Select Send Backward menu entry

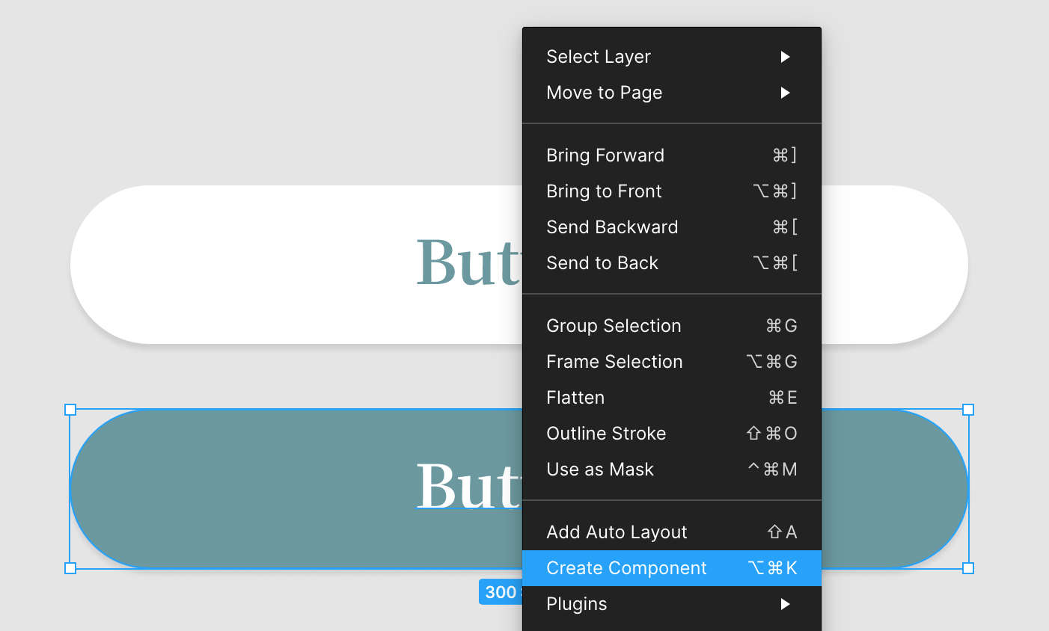(612, 227)
